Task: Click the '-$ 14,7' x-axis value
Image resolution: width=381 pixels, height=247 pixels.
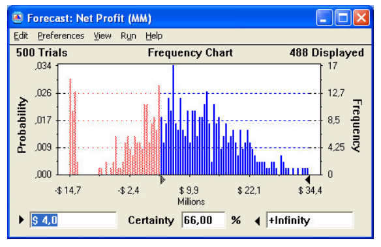Action: [68, 190]
